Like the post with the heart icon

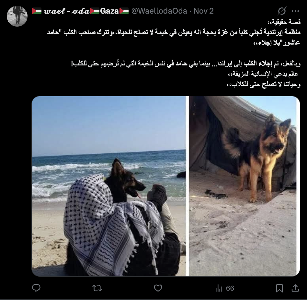point(158,288)
